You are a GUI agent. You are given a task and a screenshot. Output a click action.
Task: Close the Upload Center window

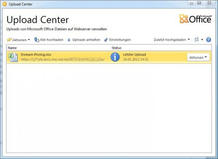tap(209, 3)
